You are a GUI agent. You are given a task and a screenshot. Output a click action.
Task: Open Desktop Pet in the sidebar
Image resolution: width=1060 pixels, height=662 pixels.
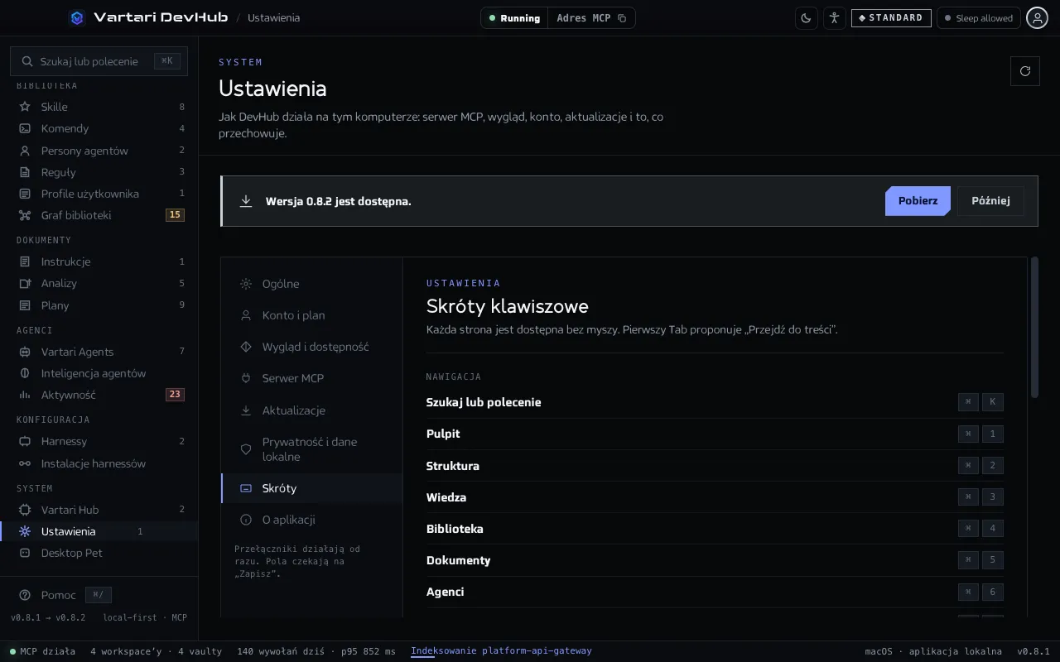point(99,553)
